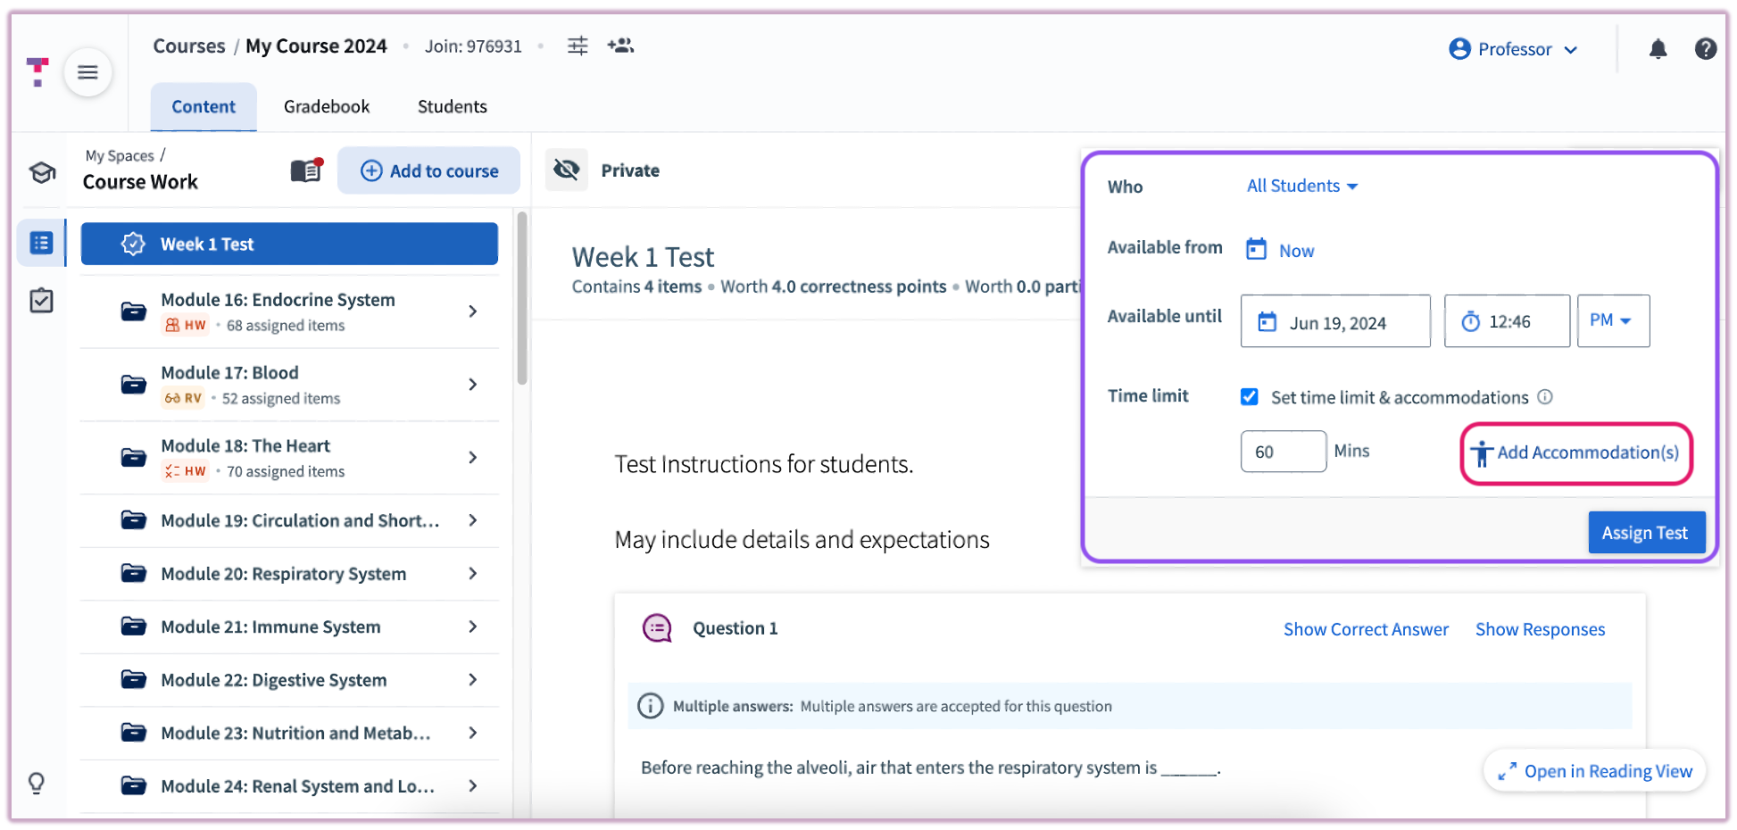The height and width of the screenshot is (830, 1737).
Task: Open Module 22: Digestive System
Action: (x=289, y=680)
